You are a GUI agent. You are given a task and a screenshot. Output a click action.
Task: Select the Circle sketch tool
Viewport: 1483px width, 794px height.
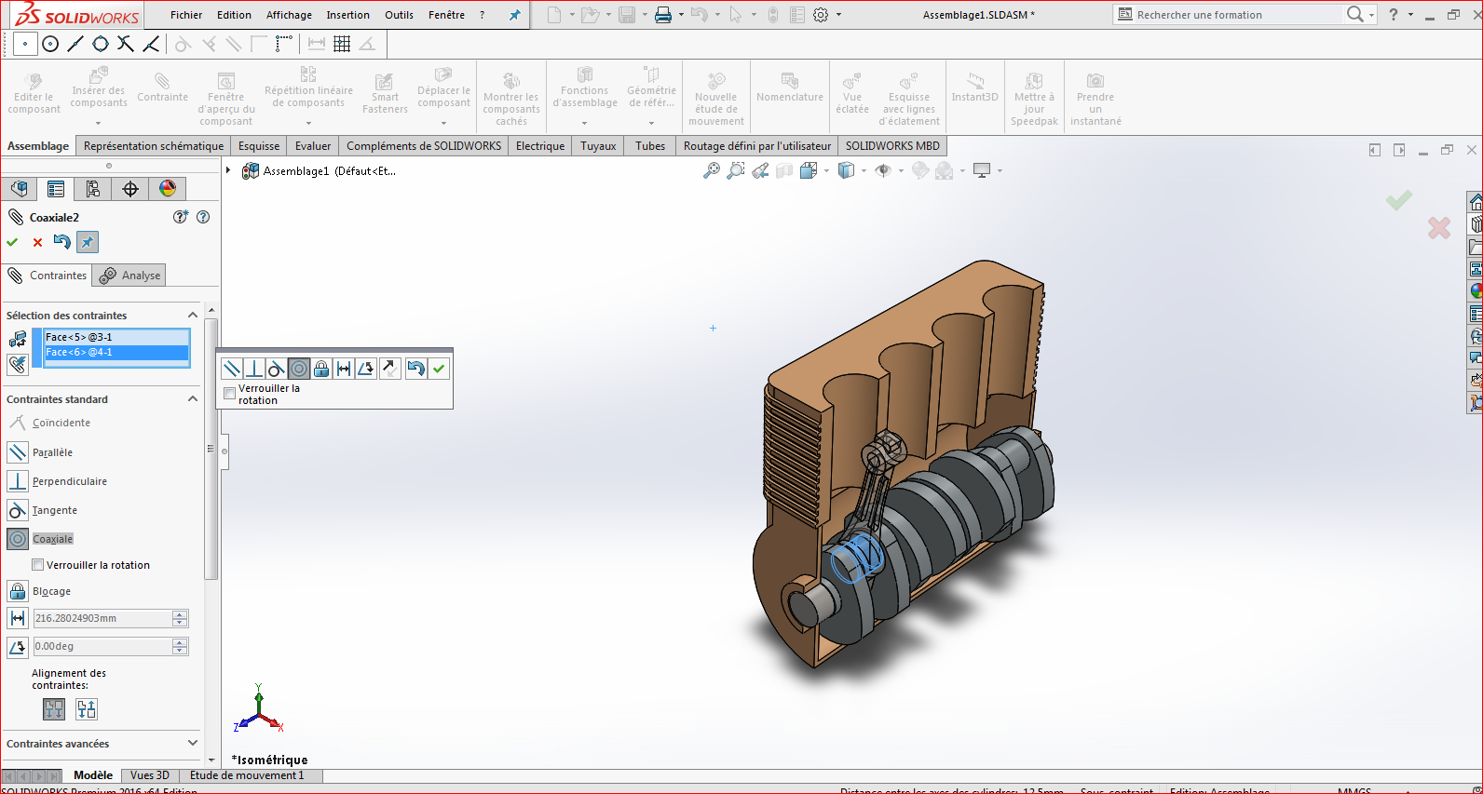(50, 44)
